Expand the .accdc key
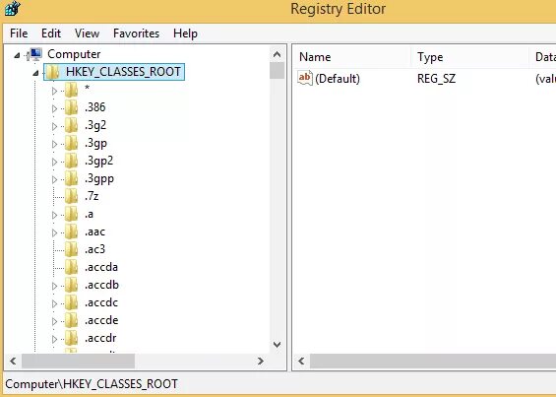Viewport: 556px width, 397px height. (x=54, y=304)
